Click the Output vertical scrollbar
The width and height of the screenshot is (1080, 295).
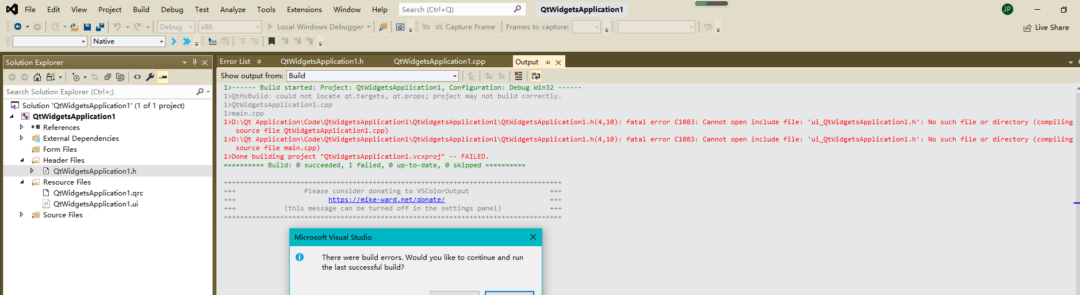tap(1077, 190)
